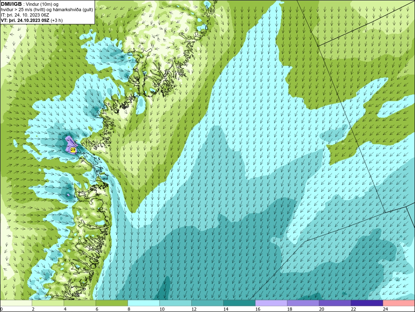Click the legend scale label 20
This screenshot has width=415, height=312.
click(x=321, y=309)
